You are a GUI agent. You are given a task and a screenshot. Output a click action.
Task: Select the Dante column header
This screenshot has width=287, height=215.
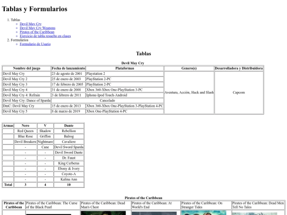[x=69, y=126]
